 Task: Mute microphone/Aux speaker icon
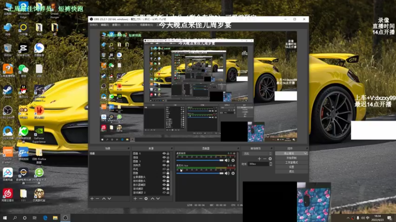tap(227, 173)
